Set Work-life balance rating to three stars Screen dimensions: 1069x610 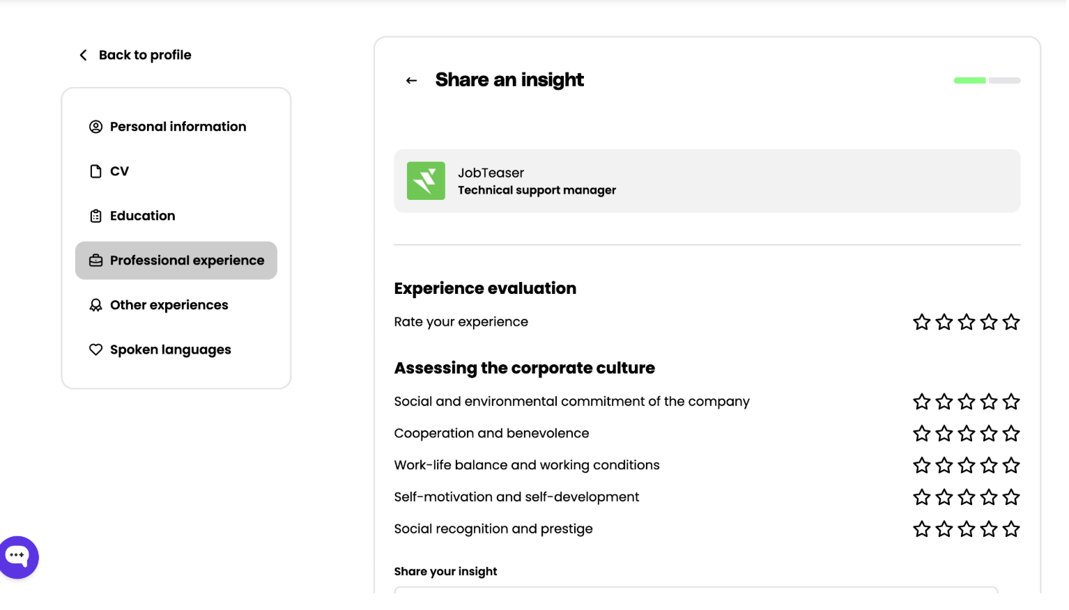[x=967, y=465]
